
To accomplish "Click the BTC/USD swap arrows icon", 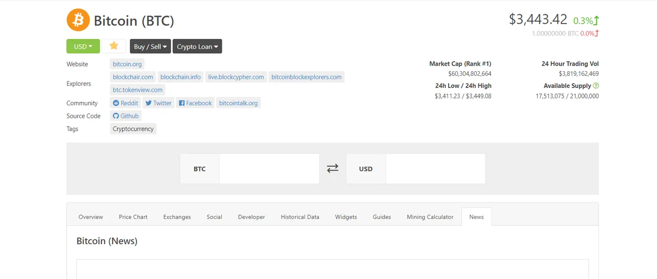I will click(x=333, y=168).
